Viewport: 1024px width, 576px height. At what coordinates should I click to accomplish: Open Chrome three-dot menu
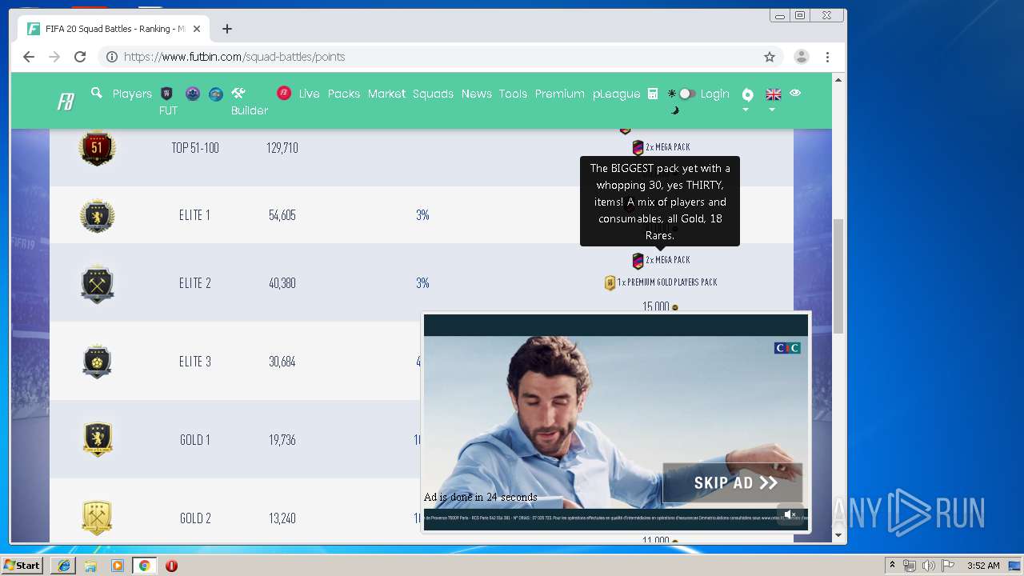827,57
